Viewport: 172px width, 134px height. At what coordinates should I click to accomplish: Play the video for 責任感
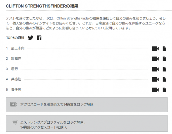click(155, 90)
